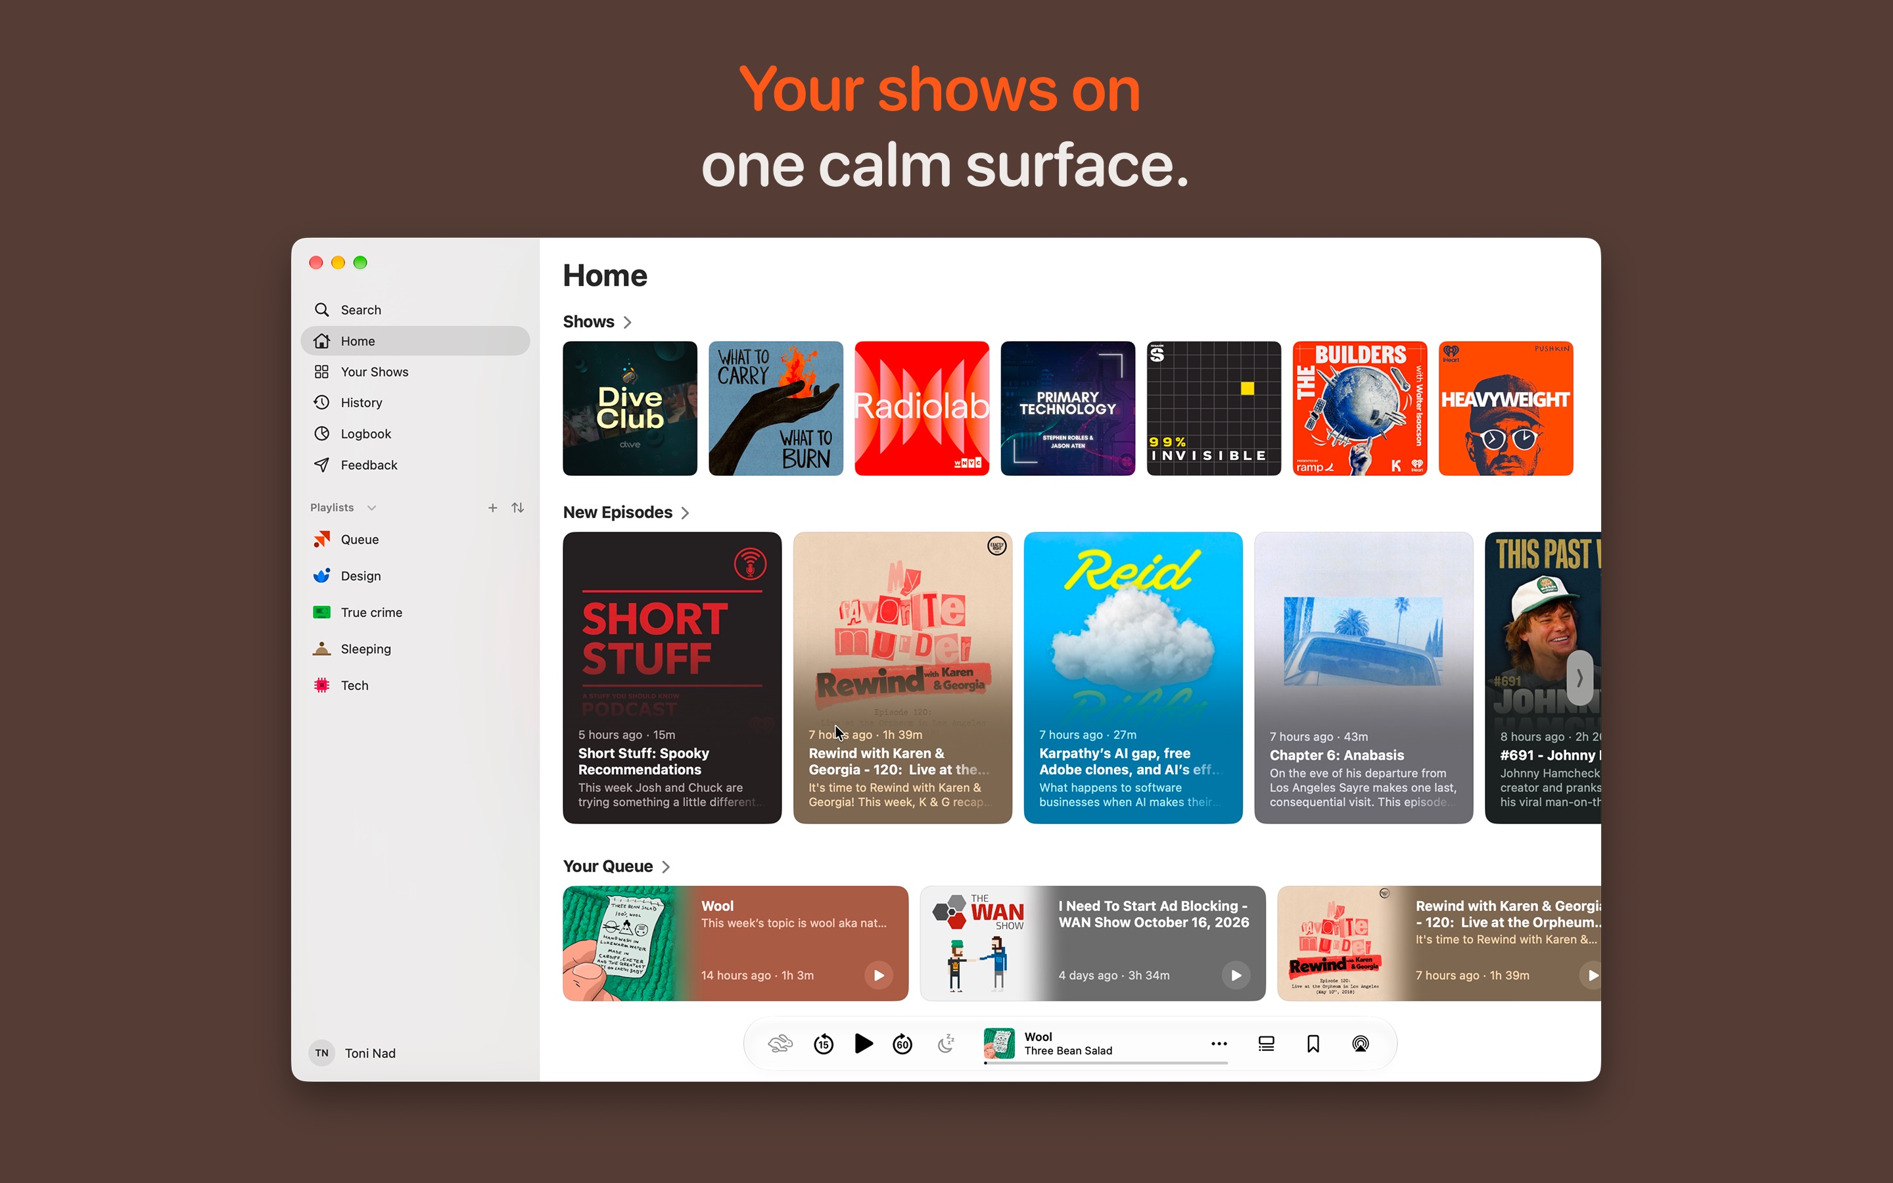Open the Design playlist
The width and height of the screenshot is (1893, 1183).
click(x=415, y=576)
